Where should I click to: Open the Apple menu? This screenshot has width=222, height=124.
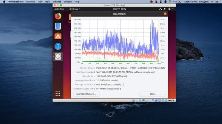coord(4,2)
